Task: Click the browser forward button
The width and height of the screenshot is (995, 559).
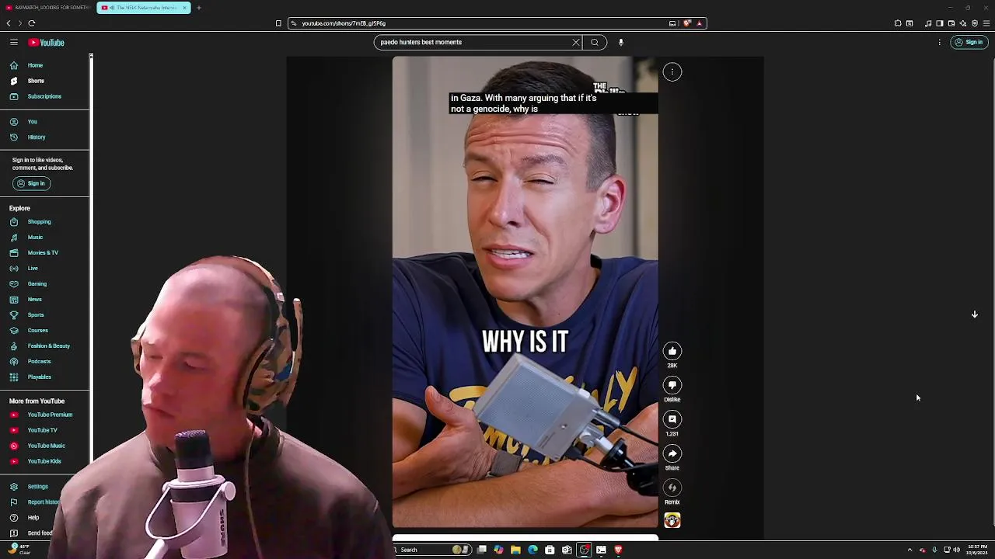Action: tap(20, 23)
